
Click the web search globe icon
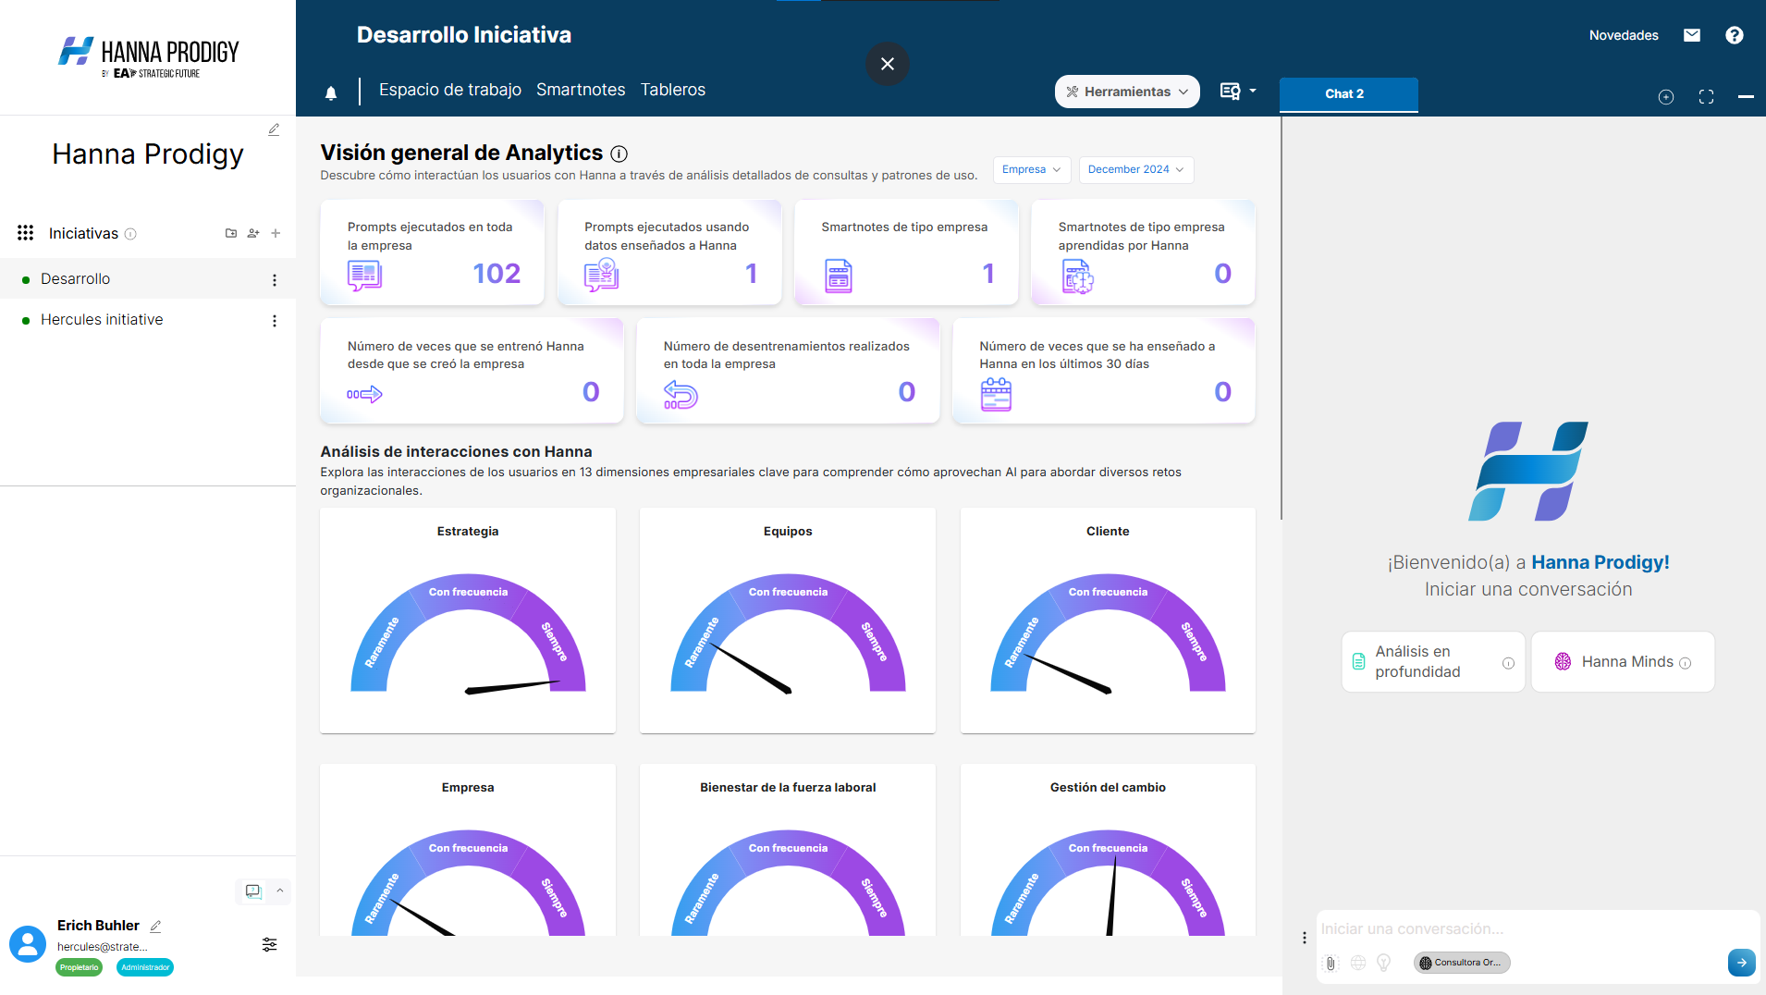[1358, 963]
